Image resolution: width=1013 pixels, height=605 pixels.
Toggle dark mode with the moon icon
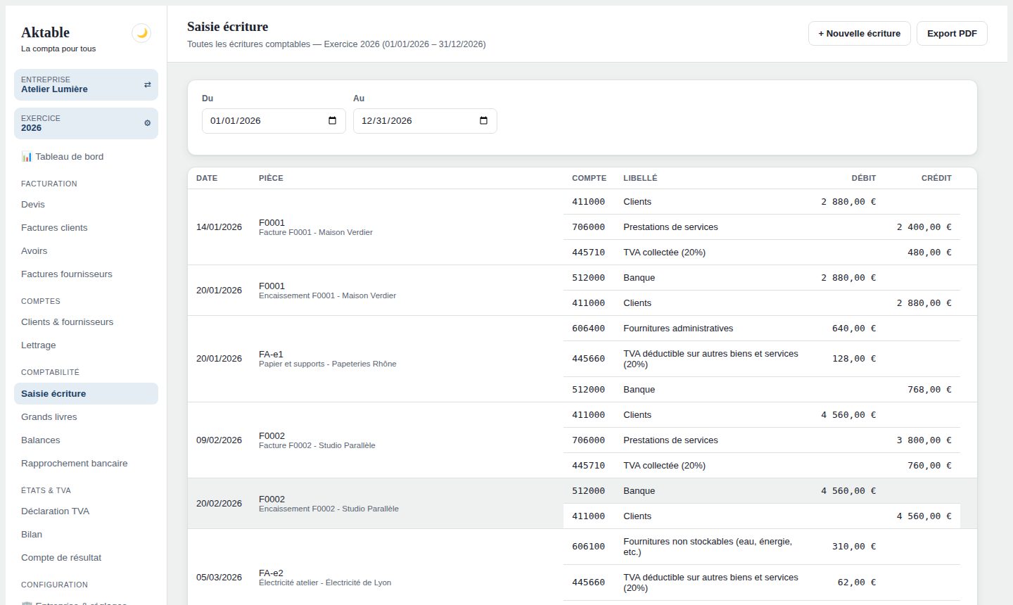(141, 33)
